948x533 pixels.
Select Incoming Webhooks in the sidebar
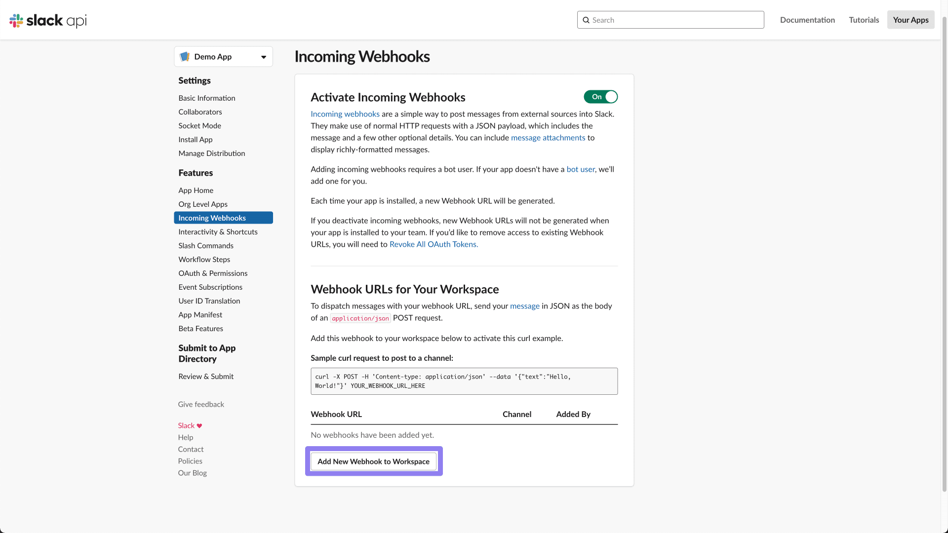212,218
